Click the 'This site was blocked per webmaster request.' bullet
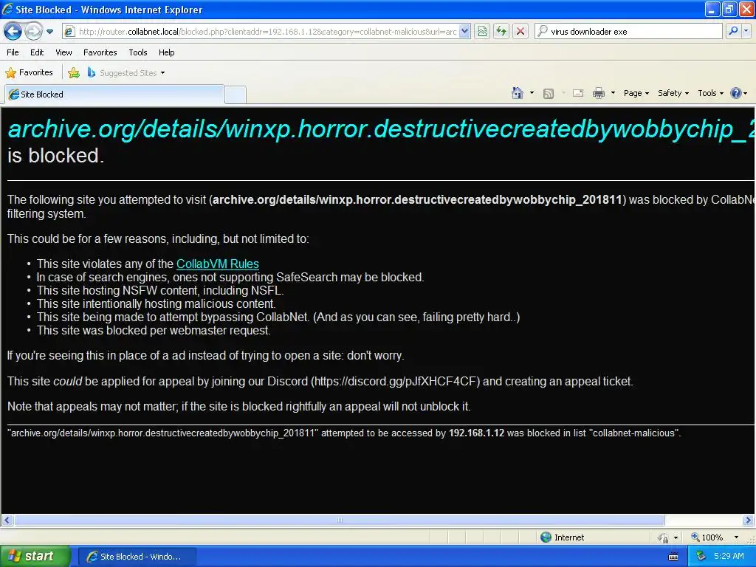Screen dimensions: 756x567 tap(154, 330)
